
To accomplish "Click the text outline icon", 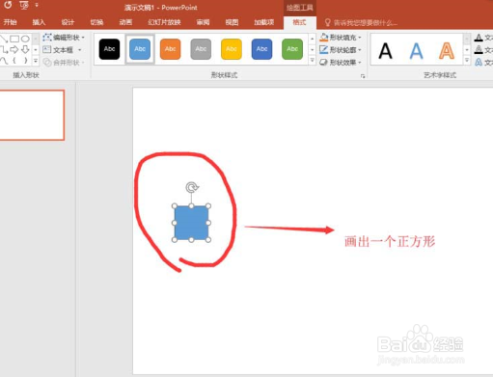I will pyautogui.click(x=479, y=50).
